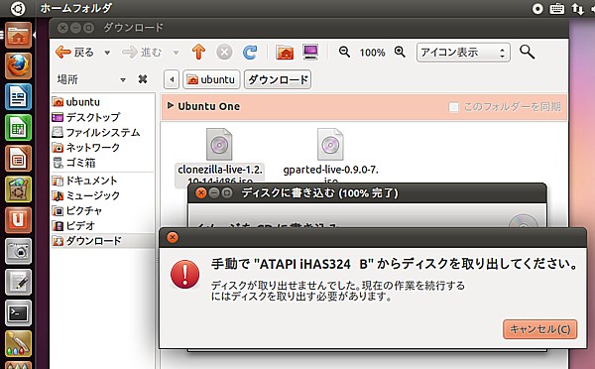This screenshot has width=595, height=369.
Task: Expand the Ubuntu One banner triangle
Action: pyautogui.click(x=171, y=105)
